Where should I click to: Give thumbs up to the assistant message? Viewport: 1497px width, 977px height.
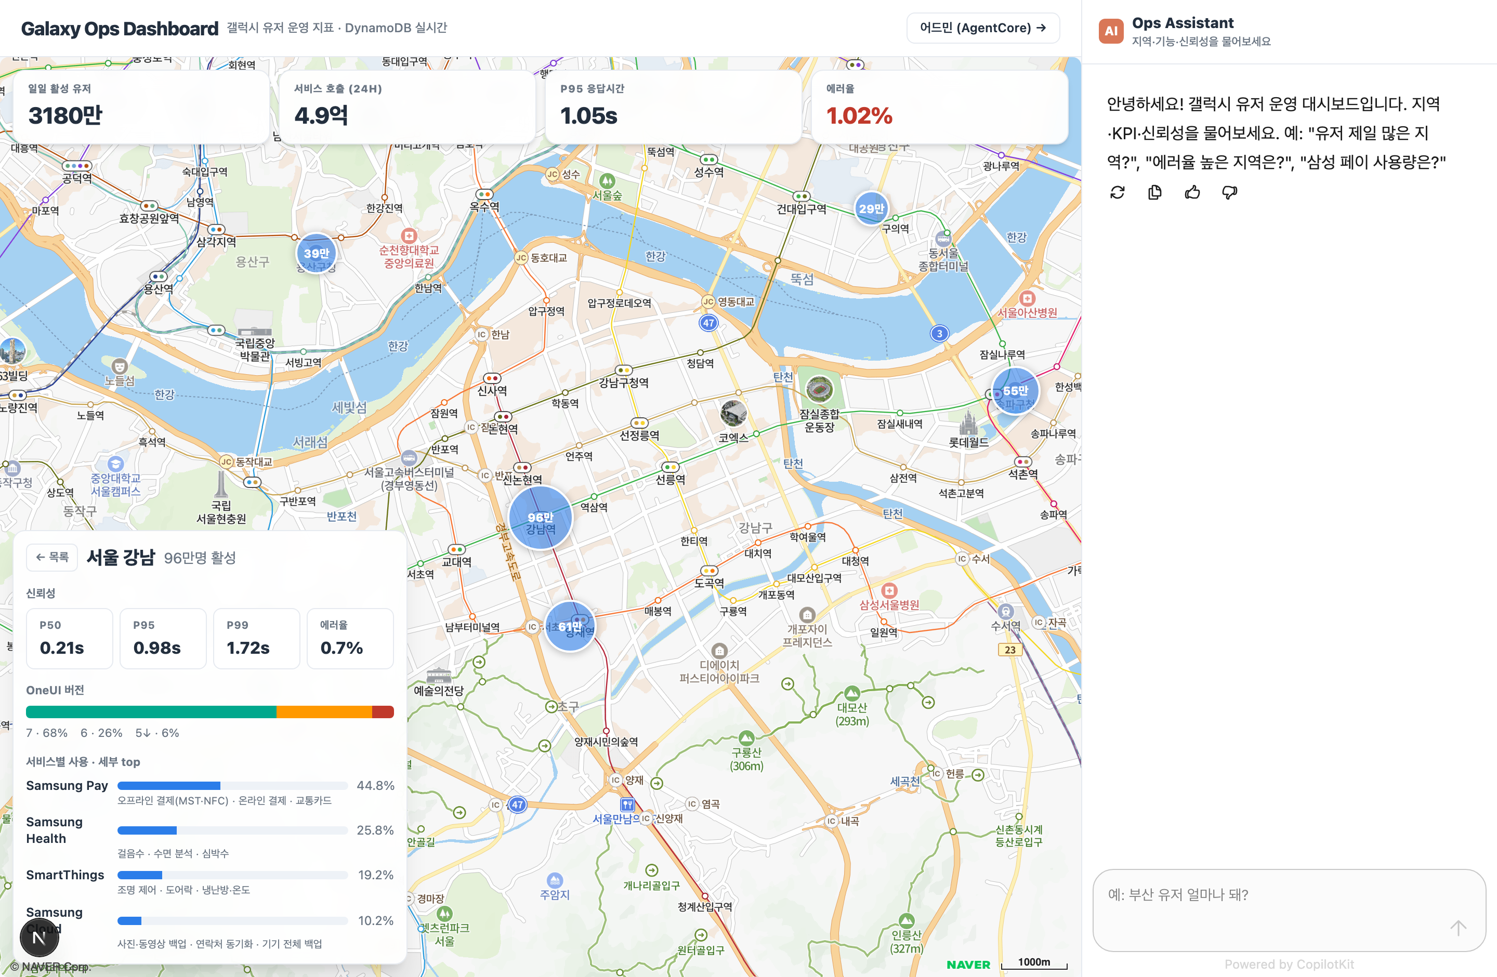tap(1192, 192)
